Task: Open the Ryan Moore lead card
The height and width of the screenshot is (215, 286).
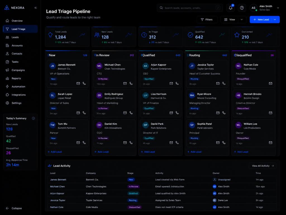Action: (207, 104)
